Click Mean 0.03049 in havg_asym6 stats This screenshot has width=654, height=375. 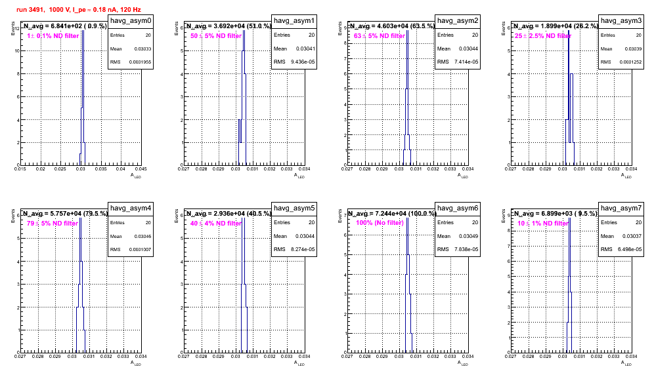tap(458, 236)
